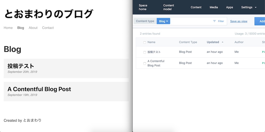Tick the checkbox for A Contentful Blog Post entry

click(144, 63)
